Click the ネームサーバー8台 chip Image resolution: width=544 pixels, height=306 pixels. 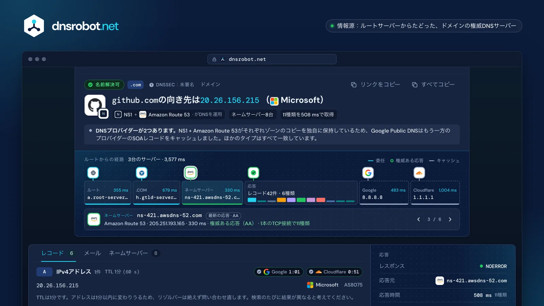(x=252, y=115)
